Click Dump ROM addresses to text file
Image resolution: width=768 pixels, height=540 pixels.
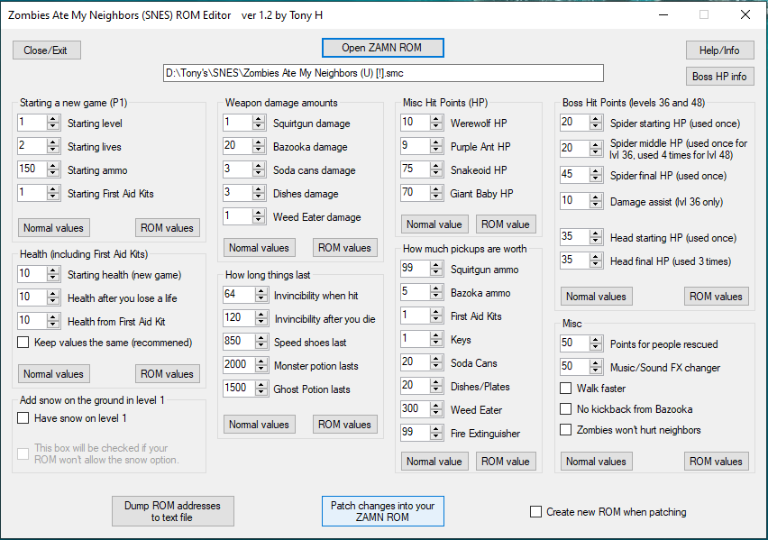(172, 511)
